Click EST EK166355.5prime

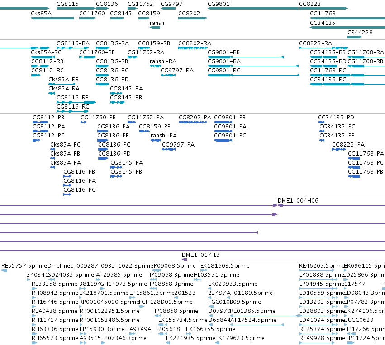click(189, 334)
